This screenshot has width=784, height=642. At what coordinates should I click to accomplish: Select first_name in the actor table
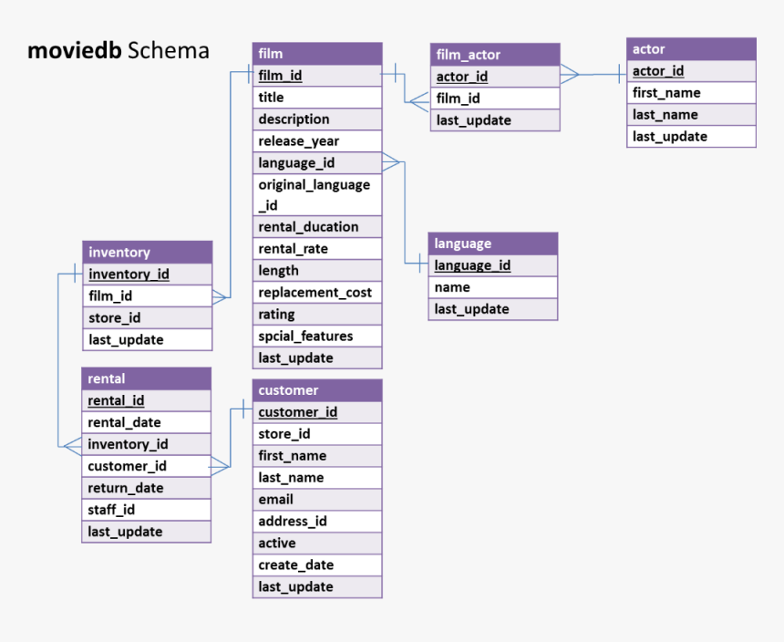[x=691, y=93]
